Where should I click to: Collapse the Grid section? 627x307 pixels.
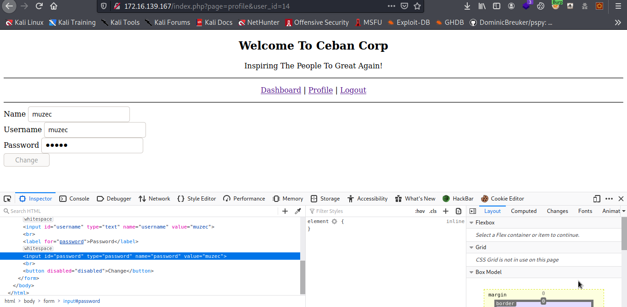[x=471, y=247]
